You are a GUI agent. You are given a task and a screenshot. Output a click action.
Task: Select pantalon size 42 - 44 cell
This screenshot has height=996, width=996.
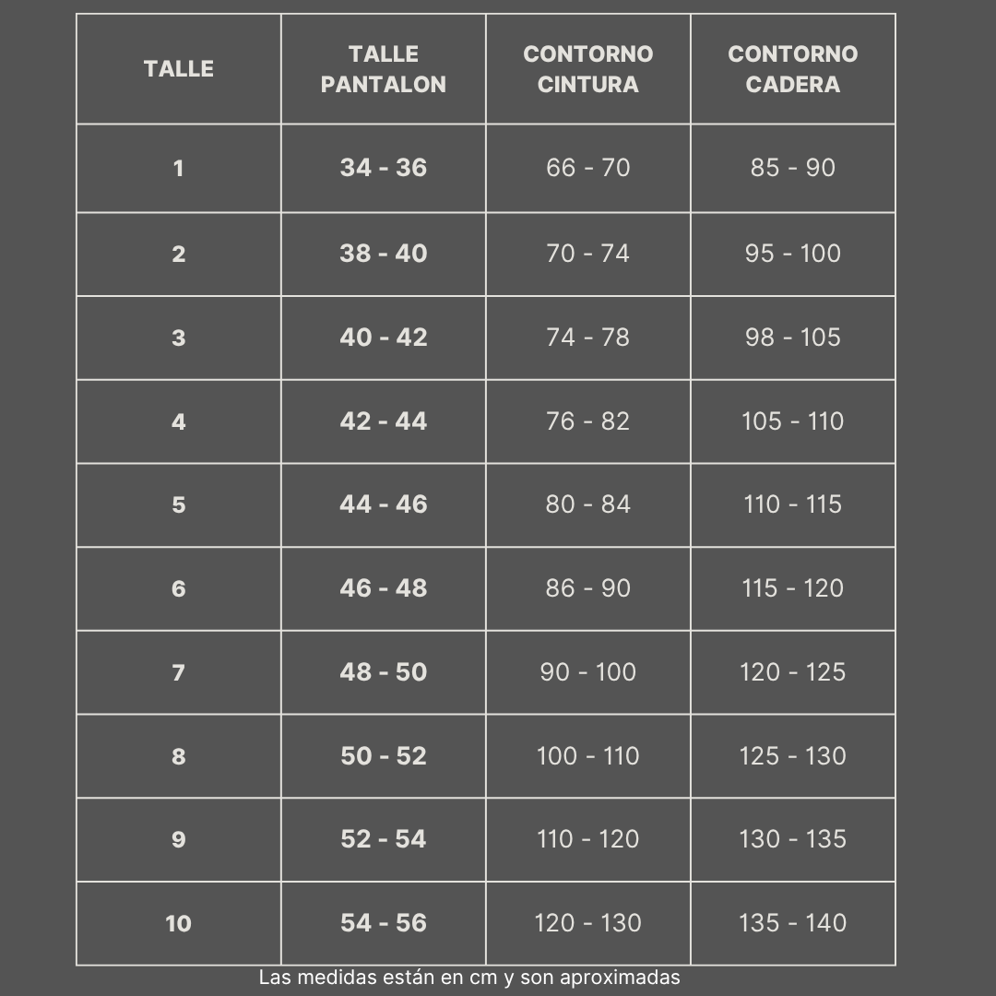(x=384, y=421)
